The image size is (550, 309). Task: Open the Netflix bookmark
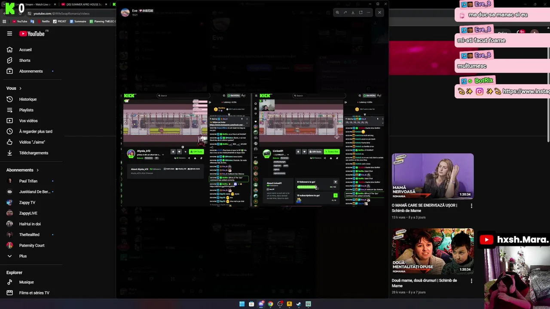click(43, 21)
